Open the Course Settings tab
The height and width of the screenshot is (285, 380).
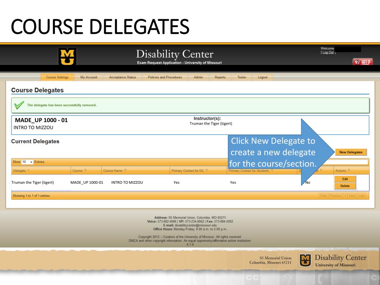point(57,77)
